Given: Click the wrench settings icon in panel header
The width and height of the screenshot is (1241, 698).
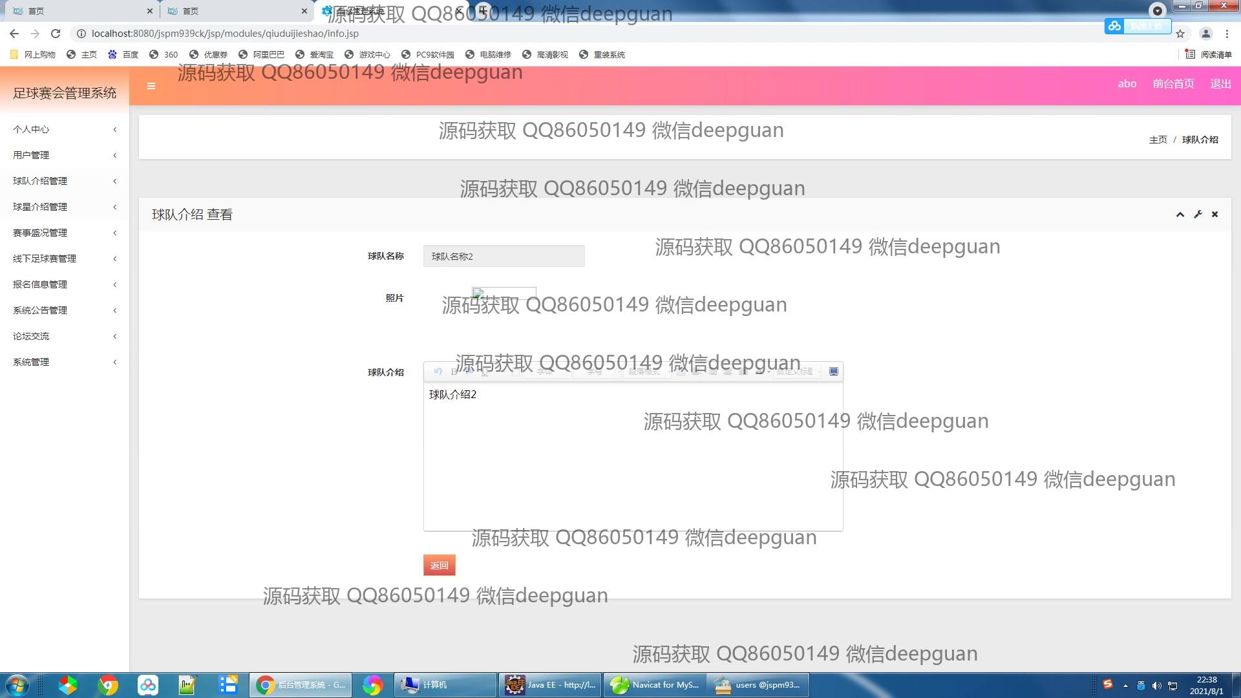Looking at the screenshot, I should (1198, 215).
